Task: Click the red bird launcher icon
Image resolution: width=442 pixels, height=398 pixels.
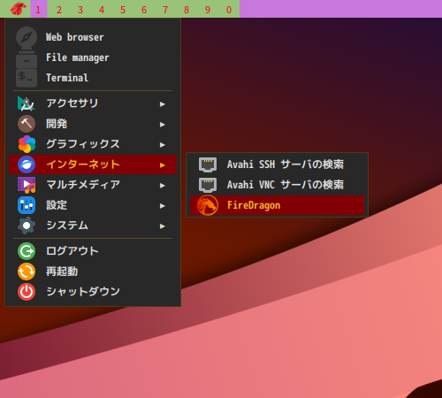Action: tap(19, 9)
